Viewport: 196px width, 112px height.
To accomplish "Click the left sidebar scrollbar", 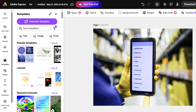I will [x=12, y=57].
